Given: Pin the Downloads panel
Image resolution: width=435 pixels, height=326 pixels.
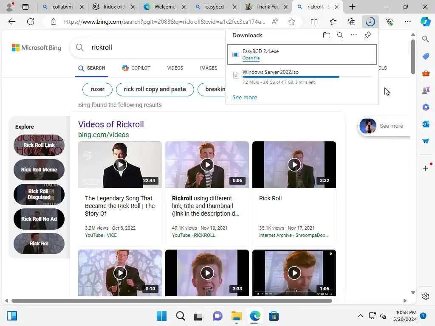Looking at the screenshot, I should 367,35.
